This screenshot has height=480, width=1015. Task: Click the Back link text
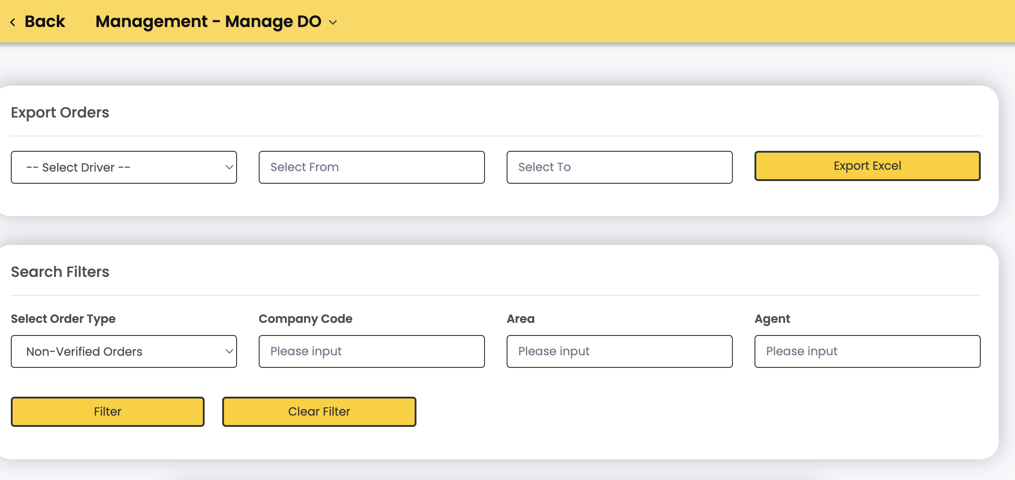click(45, 22)
